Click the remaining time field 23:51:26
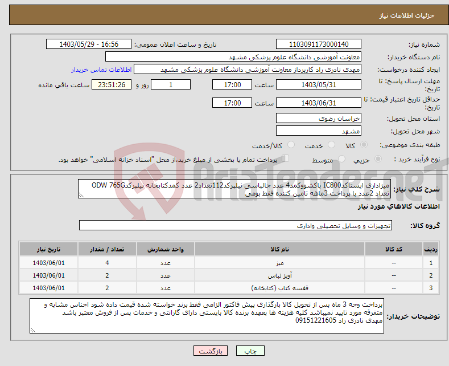The image size is (449, 366). [x=112, y=84]
